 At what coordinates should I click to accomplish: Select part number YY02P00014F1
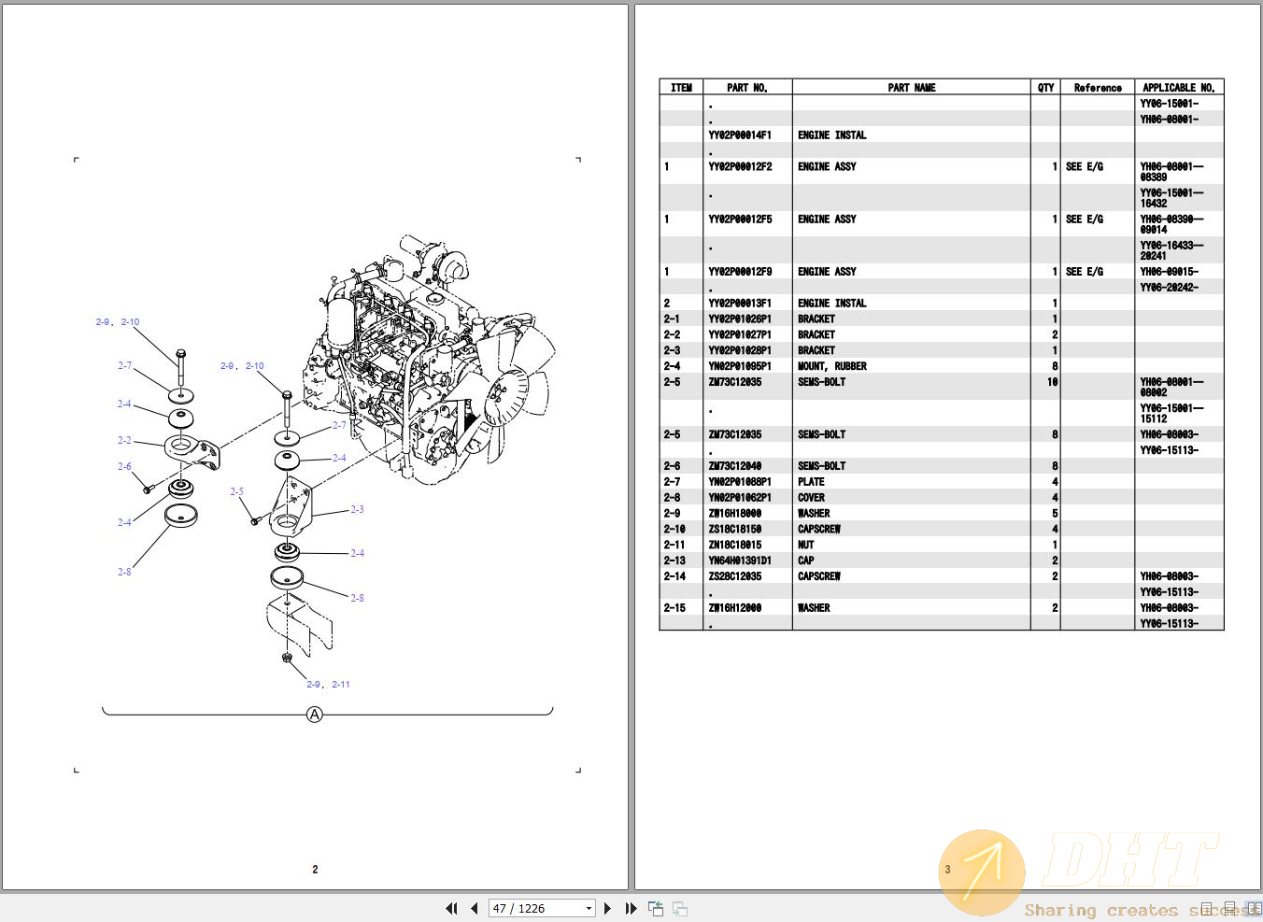pyautogui.click(x=740, y=135)
